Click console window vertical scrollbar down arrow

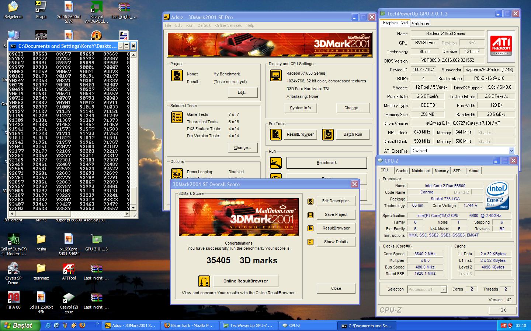coord(133,208)
